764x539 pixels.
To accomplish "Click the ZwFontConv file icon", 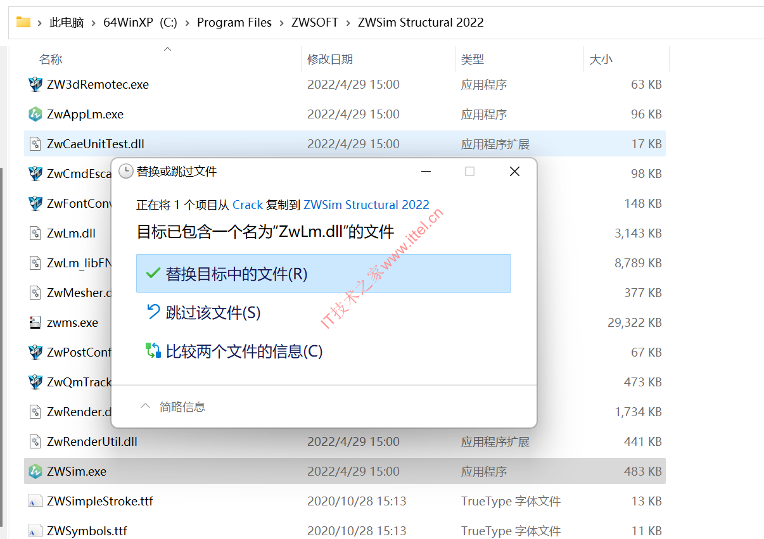I will click(x=35, y=203).
